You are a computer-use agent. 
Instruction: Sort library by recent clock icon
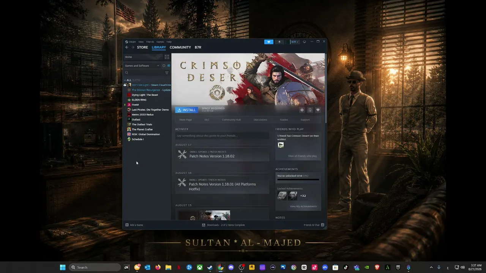coord(164,66)
